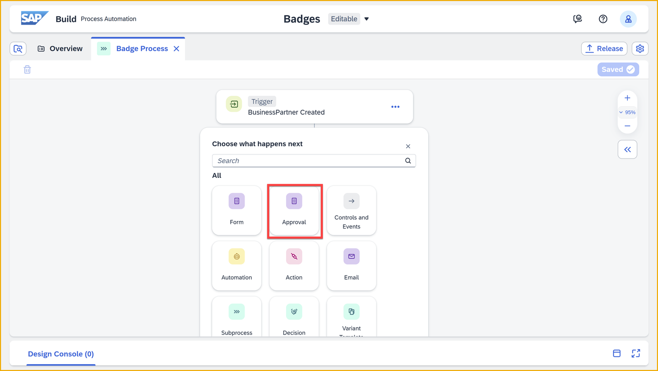Add a Subprocess step
The width and height of the screenshot is (658, 371).
coord(237,317)
